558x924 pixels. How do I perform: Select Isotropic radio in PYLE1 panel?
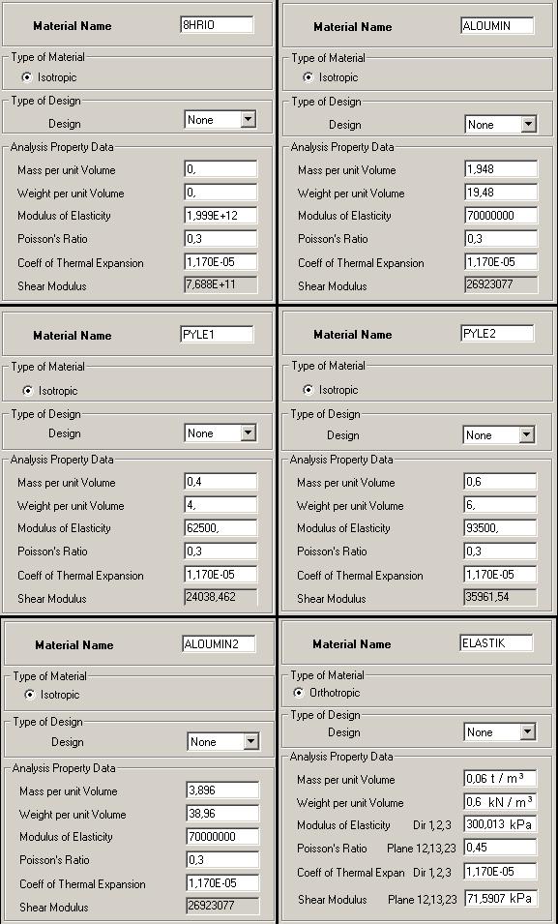[27, 391]
